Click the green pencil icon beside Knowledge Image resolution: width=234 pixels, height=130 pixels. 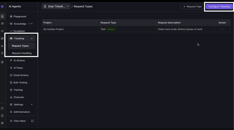pos(29,24)
